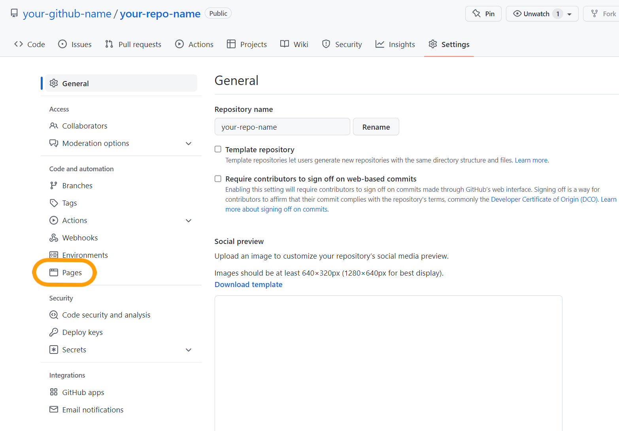Check Require contributors to sign off
This screenshot has width=619, height=431.
coord(218,178)
